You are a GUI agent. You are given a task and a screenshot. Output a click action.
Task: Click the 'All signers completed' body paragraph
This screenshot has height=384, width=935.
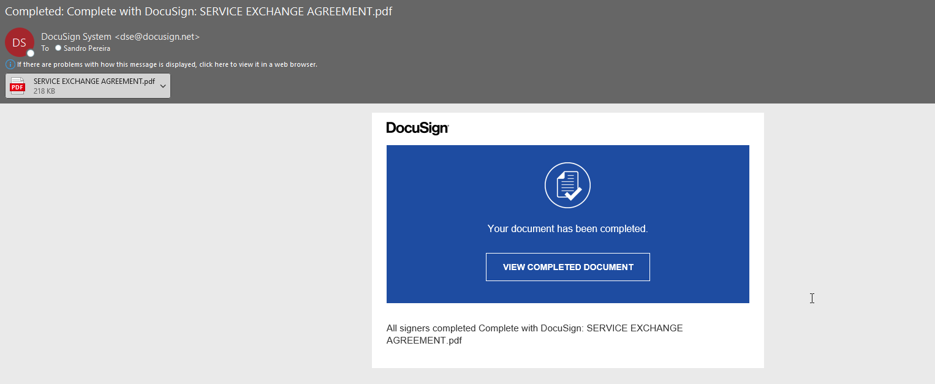pos(534,334)
